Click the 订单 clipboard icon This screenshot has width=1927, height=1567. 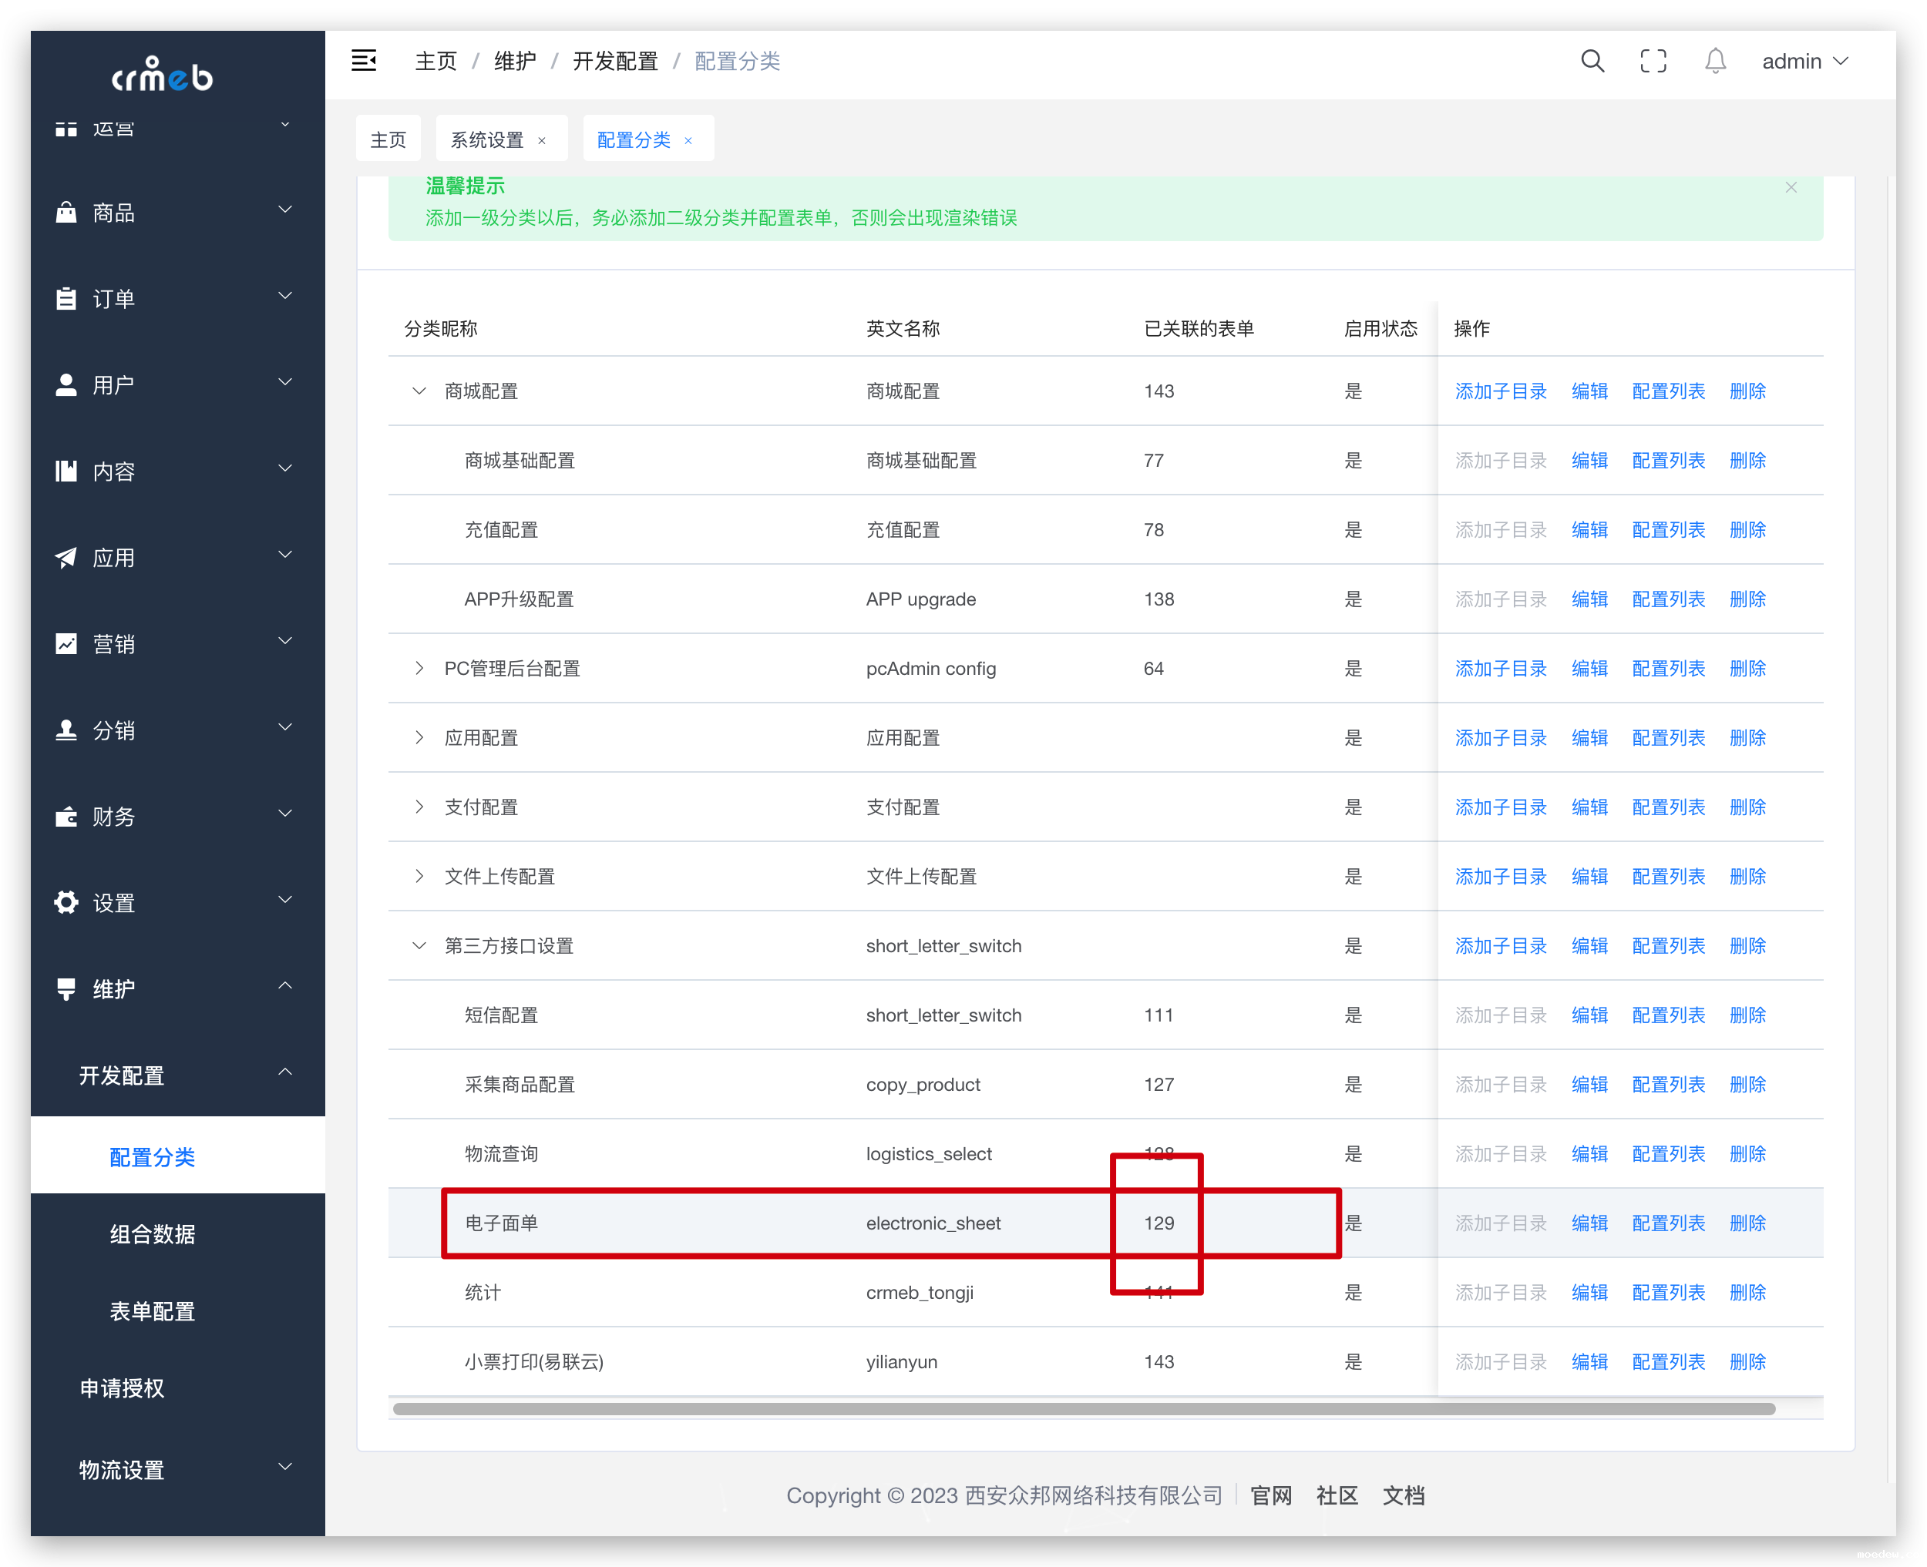tap(66, 299)
